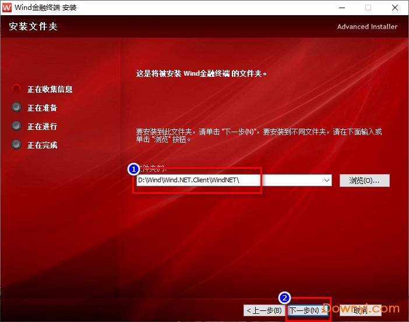This screenshot has height=322, width=409.
Task: Click the red W application icon in title bar
Action: tap(7, 8)
